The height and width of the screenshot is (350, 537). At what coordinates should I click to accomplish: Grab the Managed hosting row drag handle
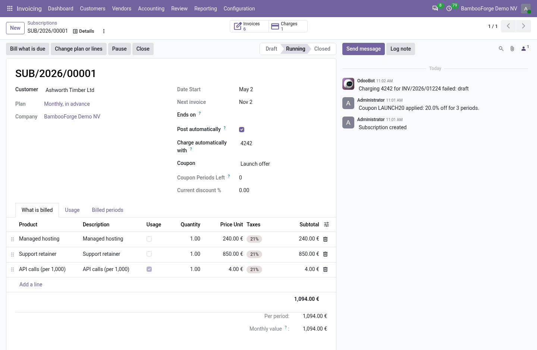click(12, 239)
